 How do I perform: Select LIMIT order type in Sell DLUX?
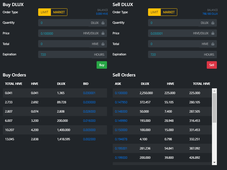click(x=154, y=12)
